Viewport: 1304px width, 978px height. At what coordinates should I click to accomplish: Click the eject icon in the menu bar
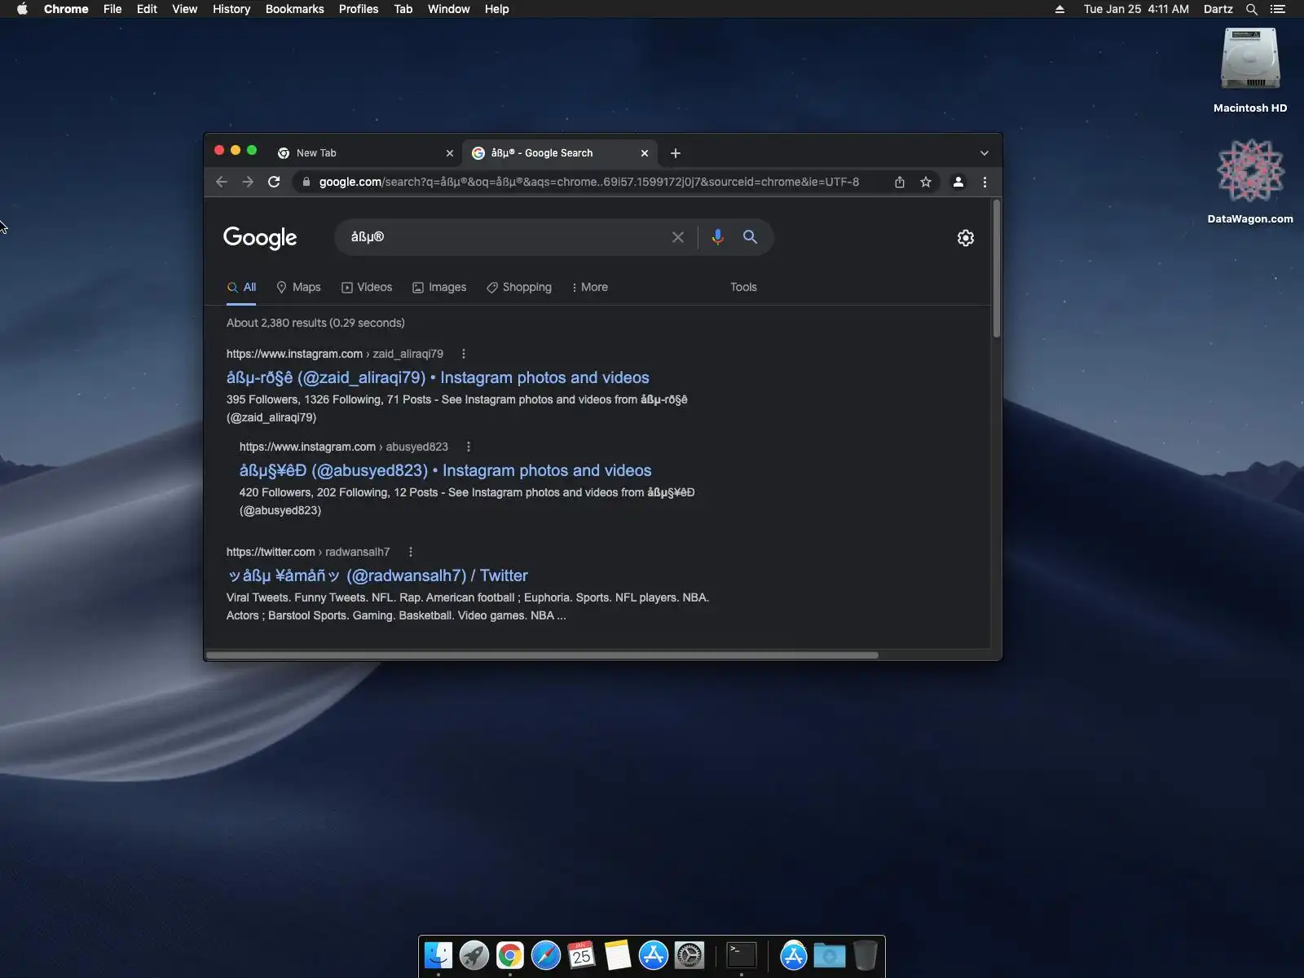pyautogui.click(x=1059, y=9)
